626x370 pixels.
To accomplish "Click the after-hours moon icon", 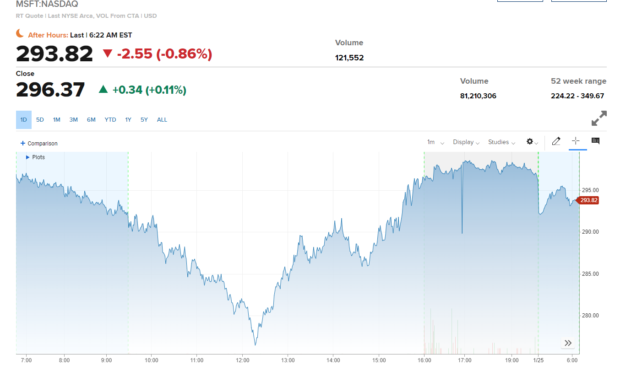I will (20, 33).
